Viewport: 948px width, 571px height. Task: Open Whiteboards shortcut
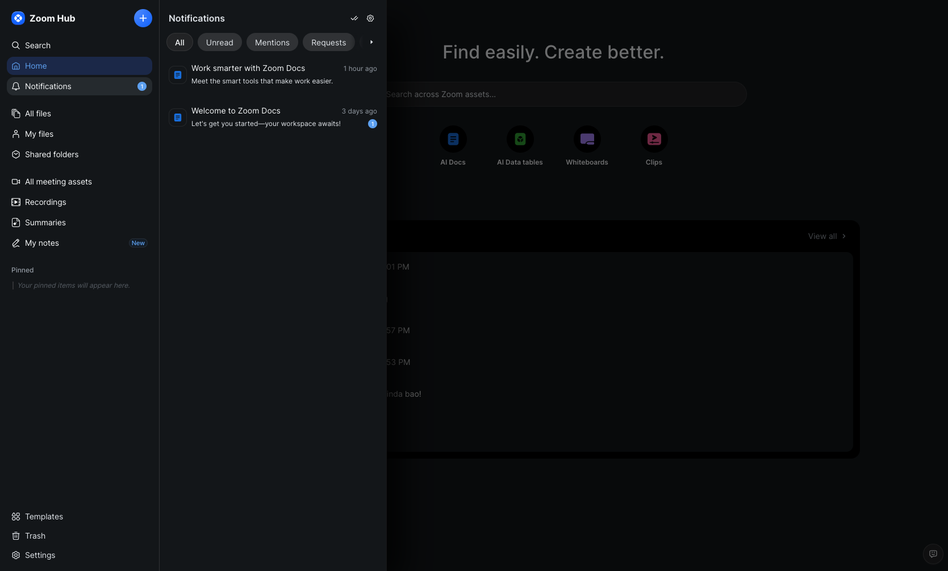pyautogui.click(x=587, y=146)
